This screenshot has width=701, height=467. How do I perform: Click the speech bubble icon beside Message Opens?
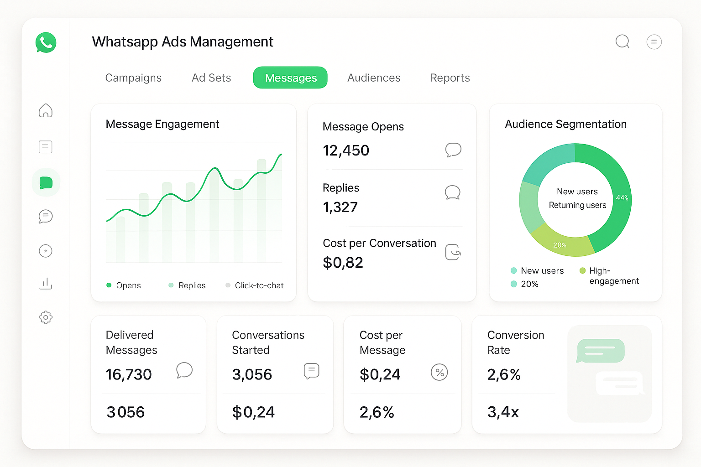pyautogui.click(x=453, y=150)
